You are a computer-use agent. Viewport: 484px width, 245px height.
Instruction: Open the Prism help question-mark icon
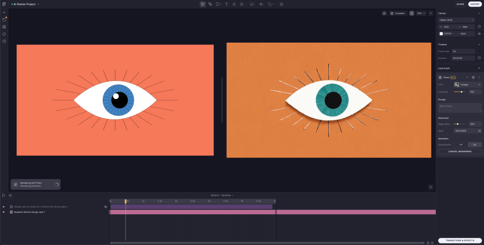tap(473, 77)
